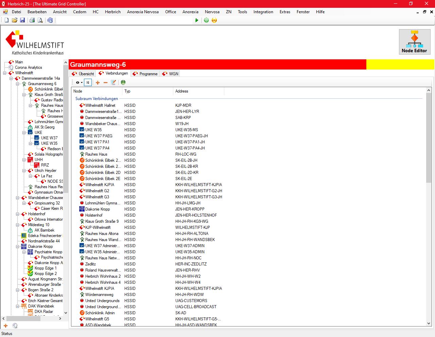
Task: Open the Tools menu
Action: coord(242,12)
